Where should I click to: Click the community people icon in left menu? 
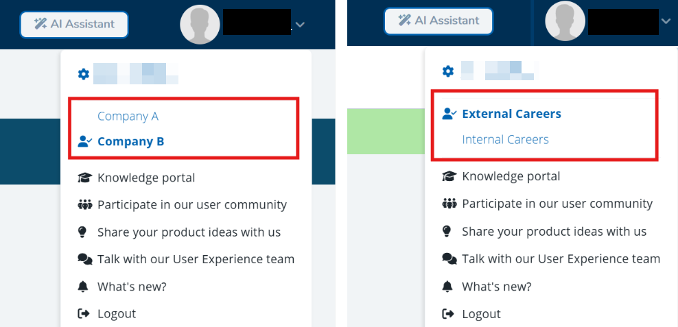[x=85, y=205]
